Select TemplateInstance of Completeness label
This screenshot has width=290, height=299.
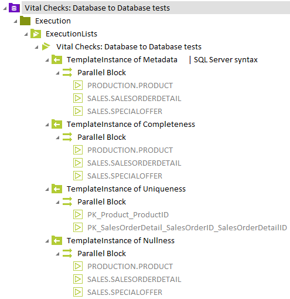(x=131, y=125)
